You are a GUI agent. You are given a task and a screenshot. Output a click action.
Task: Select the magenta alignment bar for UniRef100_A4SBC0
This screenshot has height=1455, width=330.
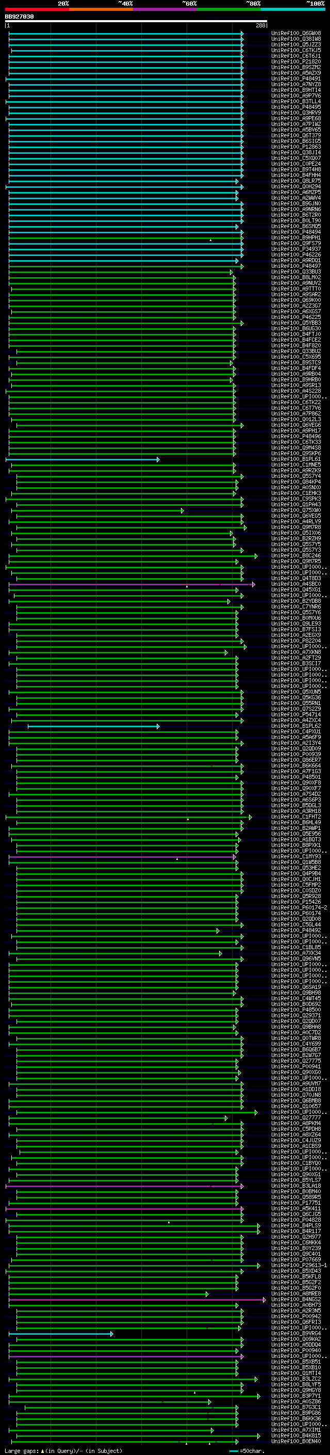[132, 585]
